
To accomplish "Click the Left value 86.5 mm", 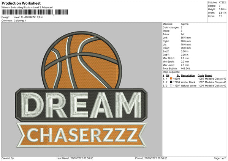I will (x=186, y=38).
